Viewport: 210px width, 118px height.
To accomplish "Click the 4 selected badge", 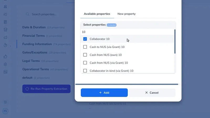I will coord(112,25).
